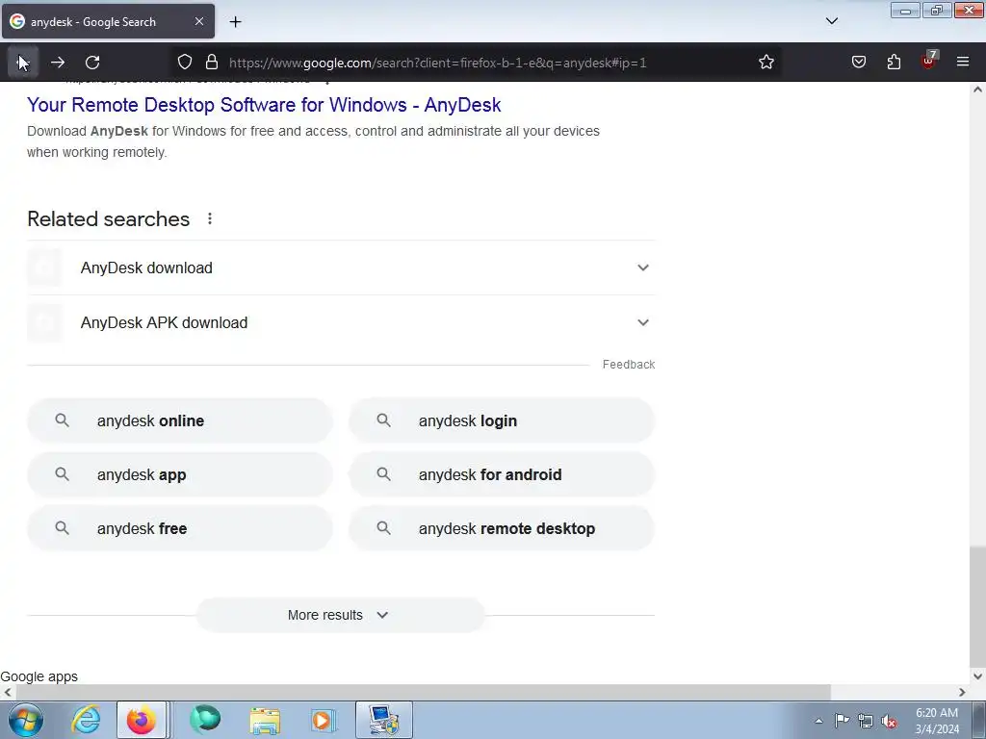Image resolution: width=986 pixels, height=739 pixels.
Task: Open the Windows Start menu
Action: pos(26,720)
